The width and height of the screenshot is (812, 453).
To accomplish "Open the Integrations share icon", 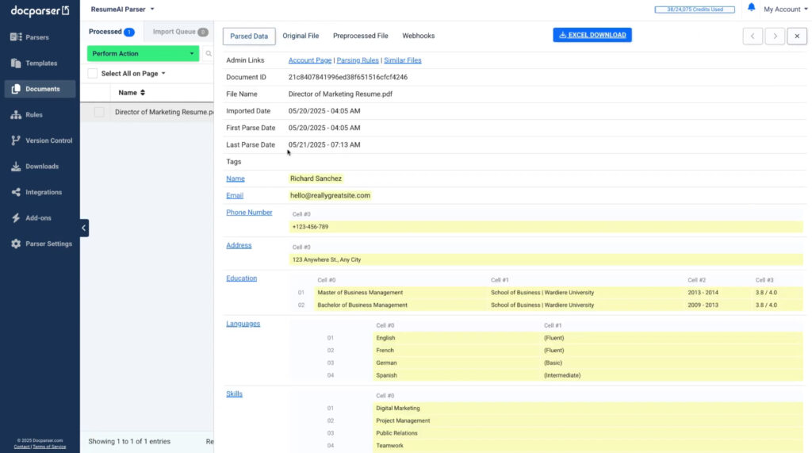I will 16,192.
